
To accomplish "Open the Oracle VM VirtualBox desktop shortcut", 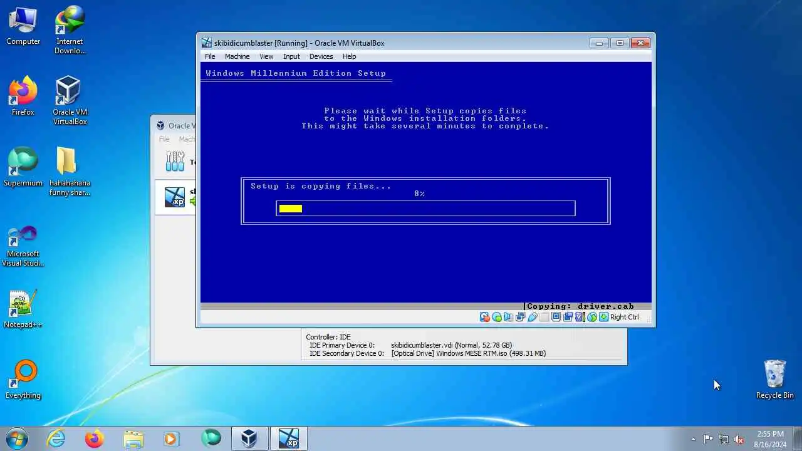I will (70, 101).
